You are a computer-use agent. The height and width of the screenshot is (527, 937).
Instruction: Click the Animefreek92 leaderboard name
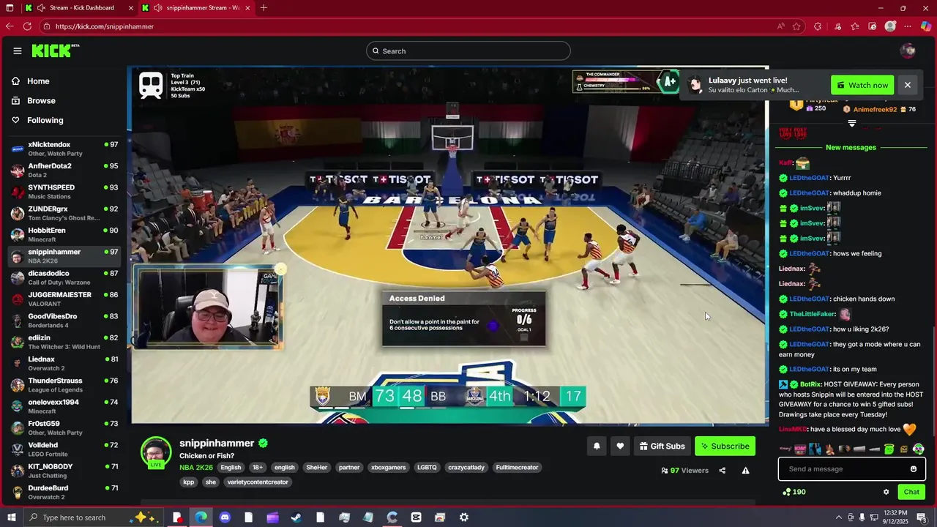[x=875, y=110]
